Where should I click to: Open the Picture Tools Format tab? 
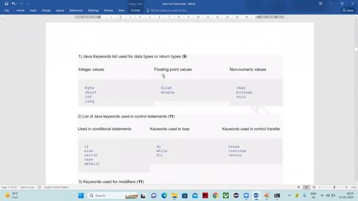click(x=135, y=11)
